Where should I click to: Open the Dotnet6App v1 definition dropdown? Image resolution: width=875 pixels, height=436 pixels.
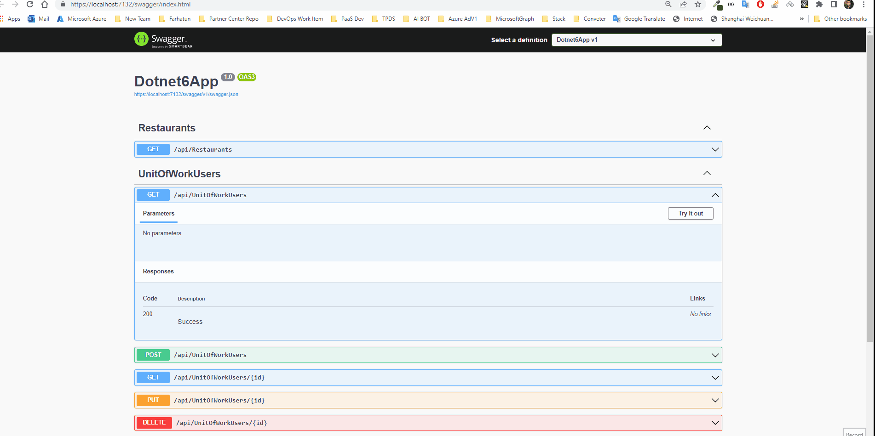637,40
